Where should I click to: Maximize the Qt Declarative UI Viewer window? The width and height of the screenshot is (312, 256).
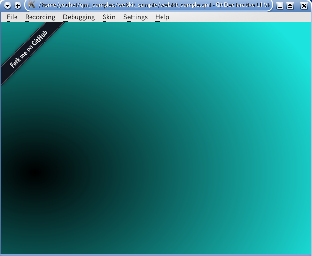click(x=290, y=6)
